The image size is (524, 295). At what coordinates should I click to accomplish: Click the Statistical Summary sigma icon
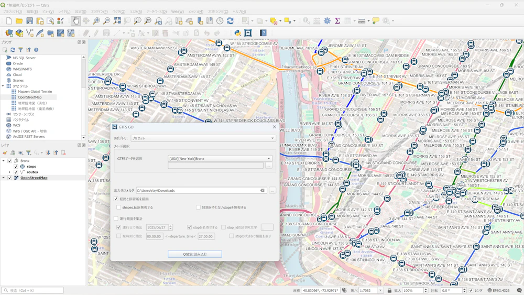tap(337, 21)
